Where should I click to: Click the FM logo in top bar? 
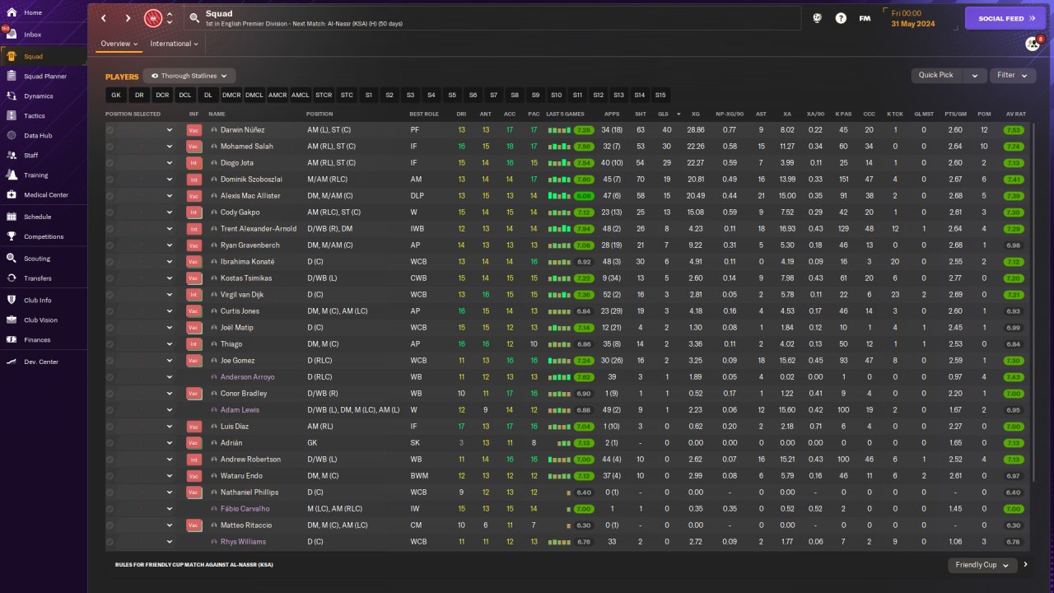click(x=865, y=18)
